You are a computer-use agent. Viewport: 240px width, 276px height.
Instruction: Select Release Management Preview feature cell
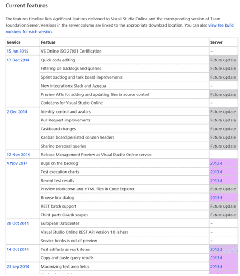(124, 155)
